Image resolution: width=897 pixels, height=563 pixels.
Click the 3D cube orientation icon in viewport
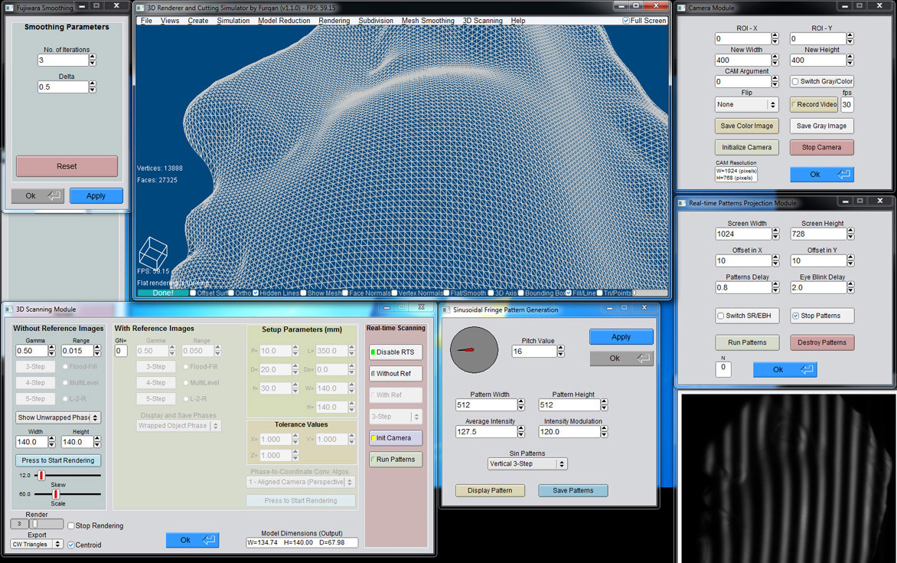click(x=152, y=252)
